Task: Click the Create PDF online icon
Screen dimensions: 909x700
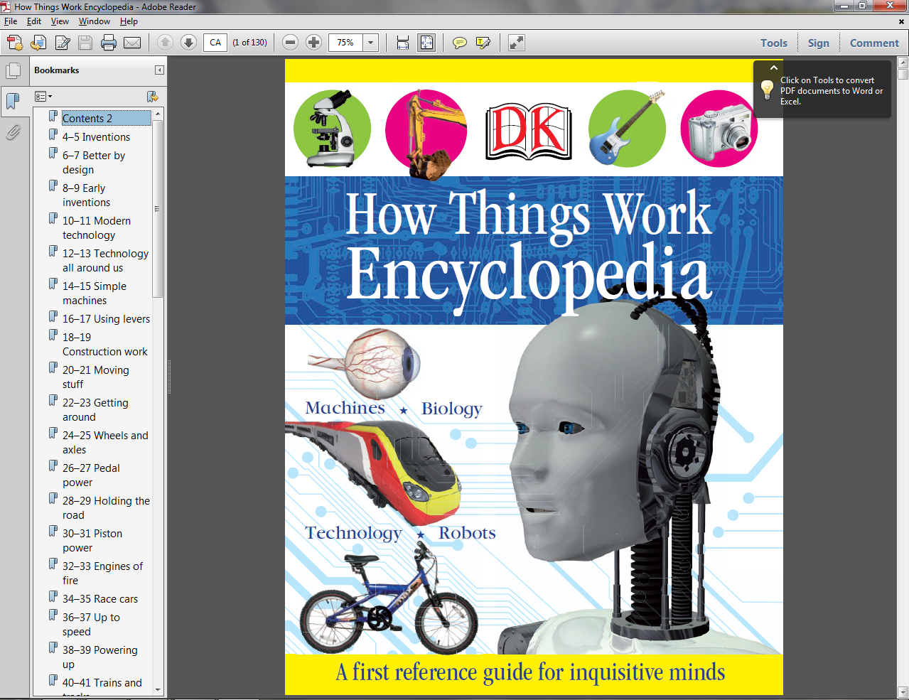Action: tap(14, 43)
